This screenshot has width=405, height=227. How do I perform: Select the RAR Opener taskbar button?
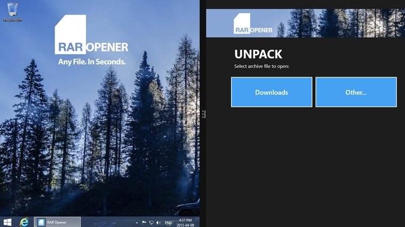pyautogui.click(x=57, y=222)
